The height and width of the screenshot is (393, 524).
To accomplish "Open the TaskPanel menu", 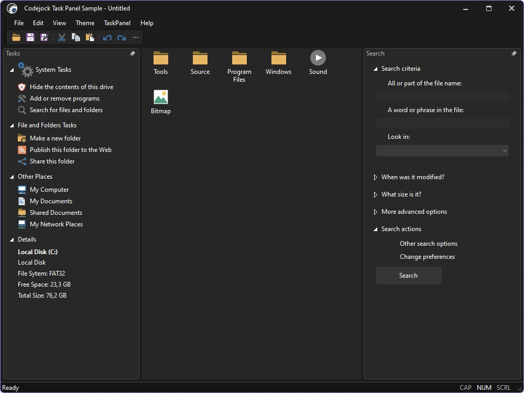I will 117,23.
